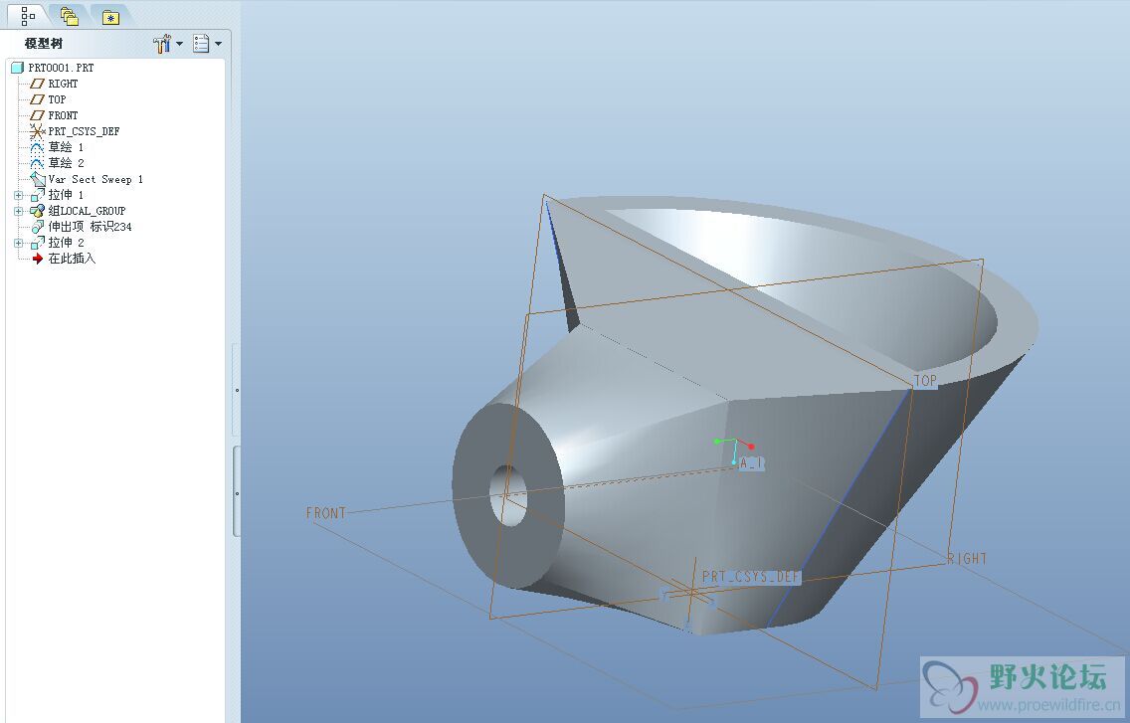1130x723 pixels.
Task: Select the TOP datum plane in tree
Action: coord(57,99)
